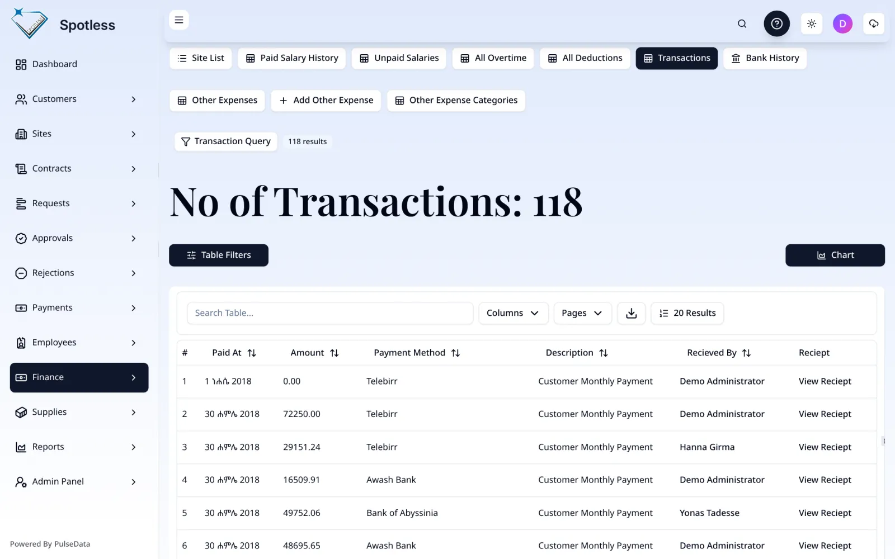Show the Chart view
Image resolution: width=895 pixels, height=559 pixels.
coord(835,255)
